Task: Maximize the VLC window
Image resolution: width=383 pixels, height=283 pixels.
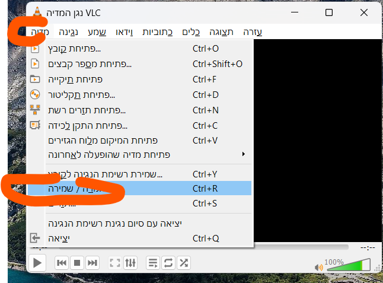Action: [329, 12]
